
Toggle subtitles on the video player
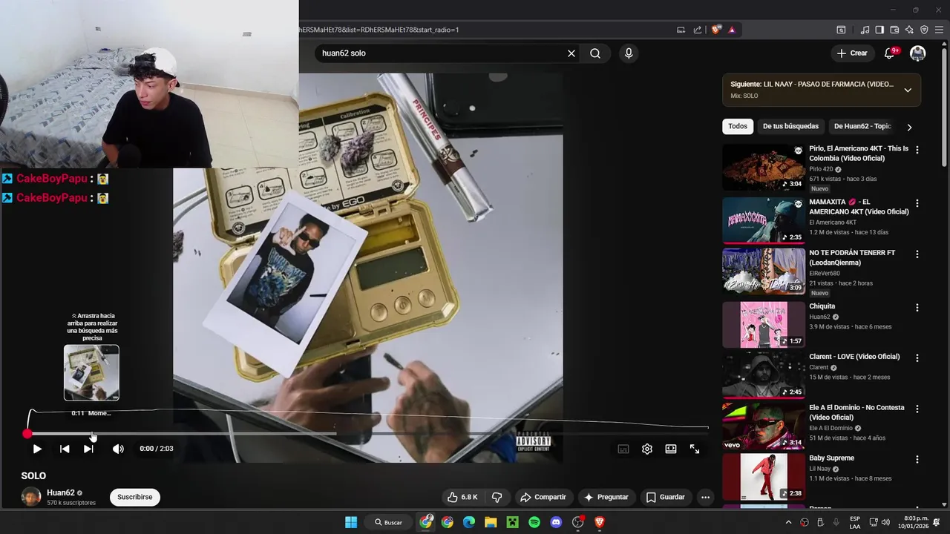tap(623, 449)
